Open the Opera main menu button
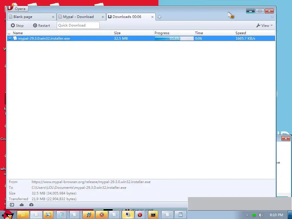The width and height of the screenshot is (292, 219). (x=18, y=9)
